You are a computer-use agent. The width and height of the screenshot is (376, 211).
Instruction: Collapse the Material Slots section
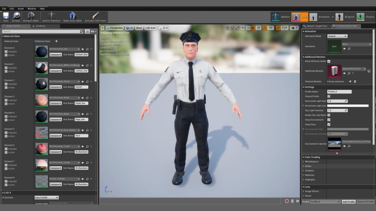pos(3,36)
